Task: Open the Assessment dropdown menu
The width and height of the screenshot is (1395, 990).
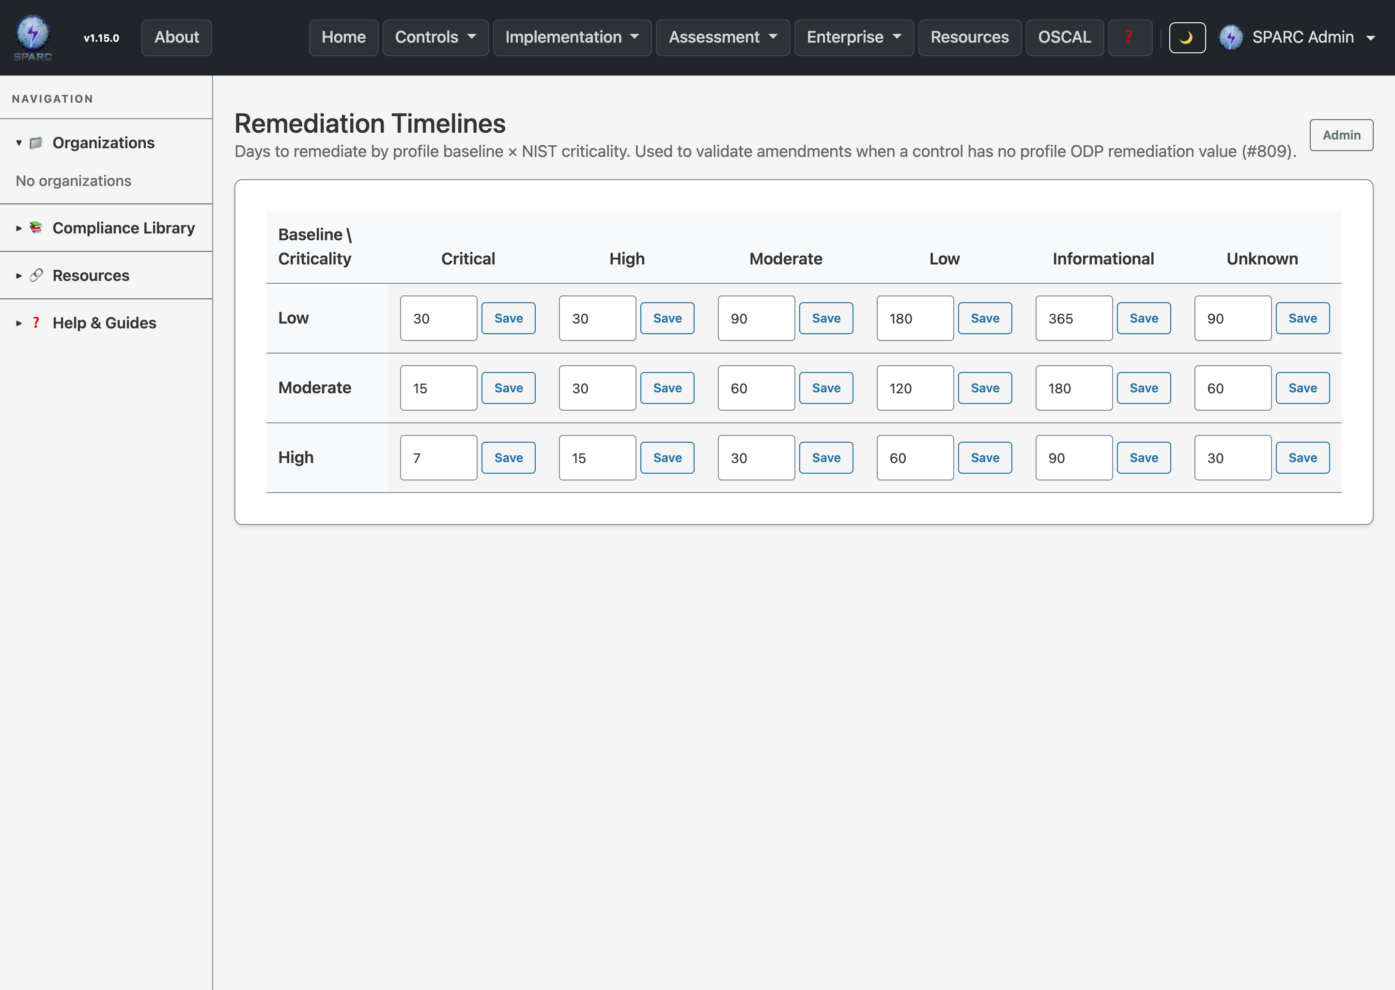Action: click(723, 37)
